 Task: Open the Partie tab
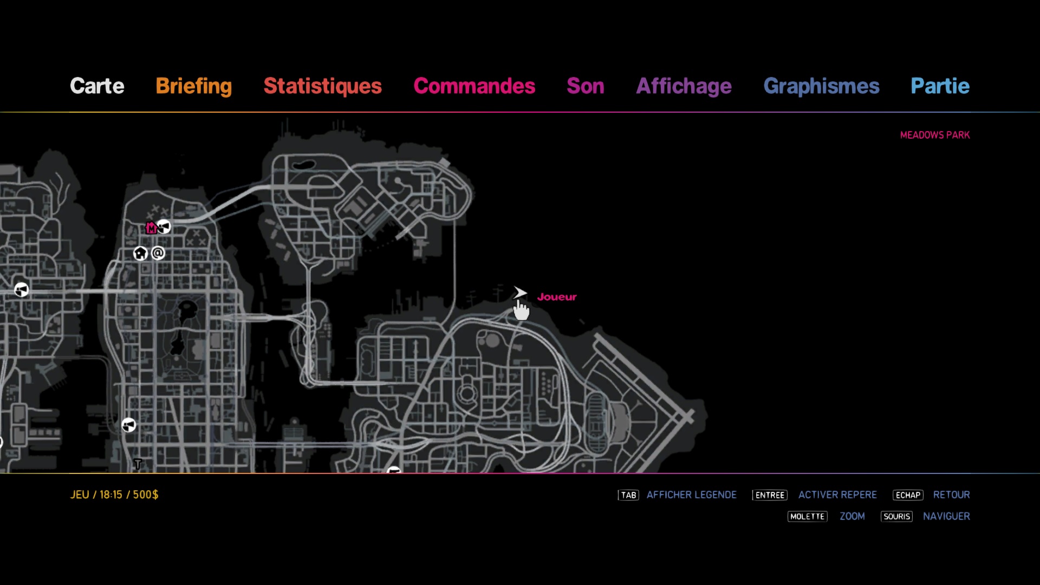[940, 86]
